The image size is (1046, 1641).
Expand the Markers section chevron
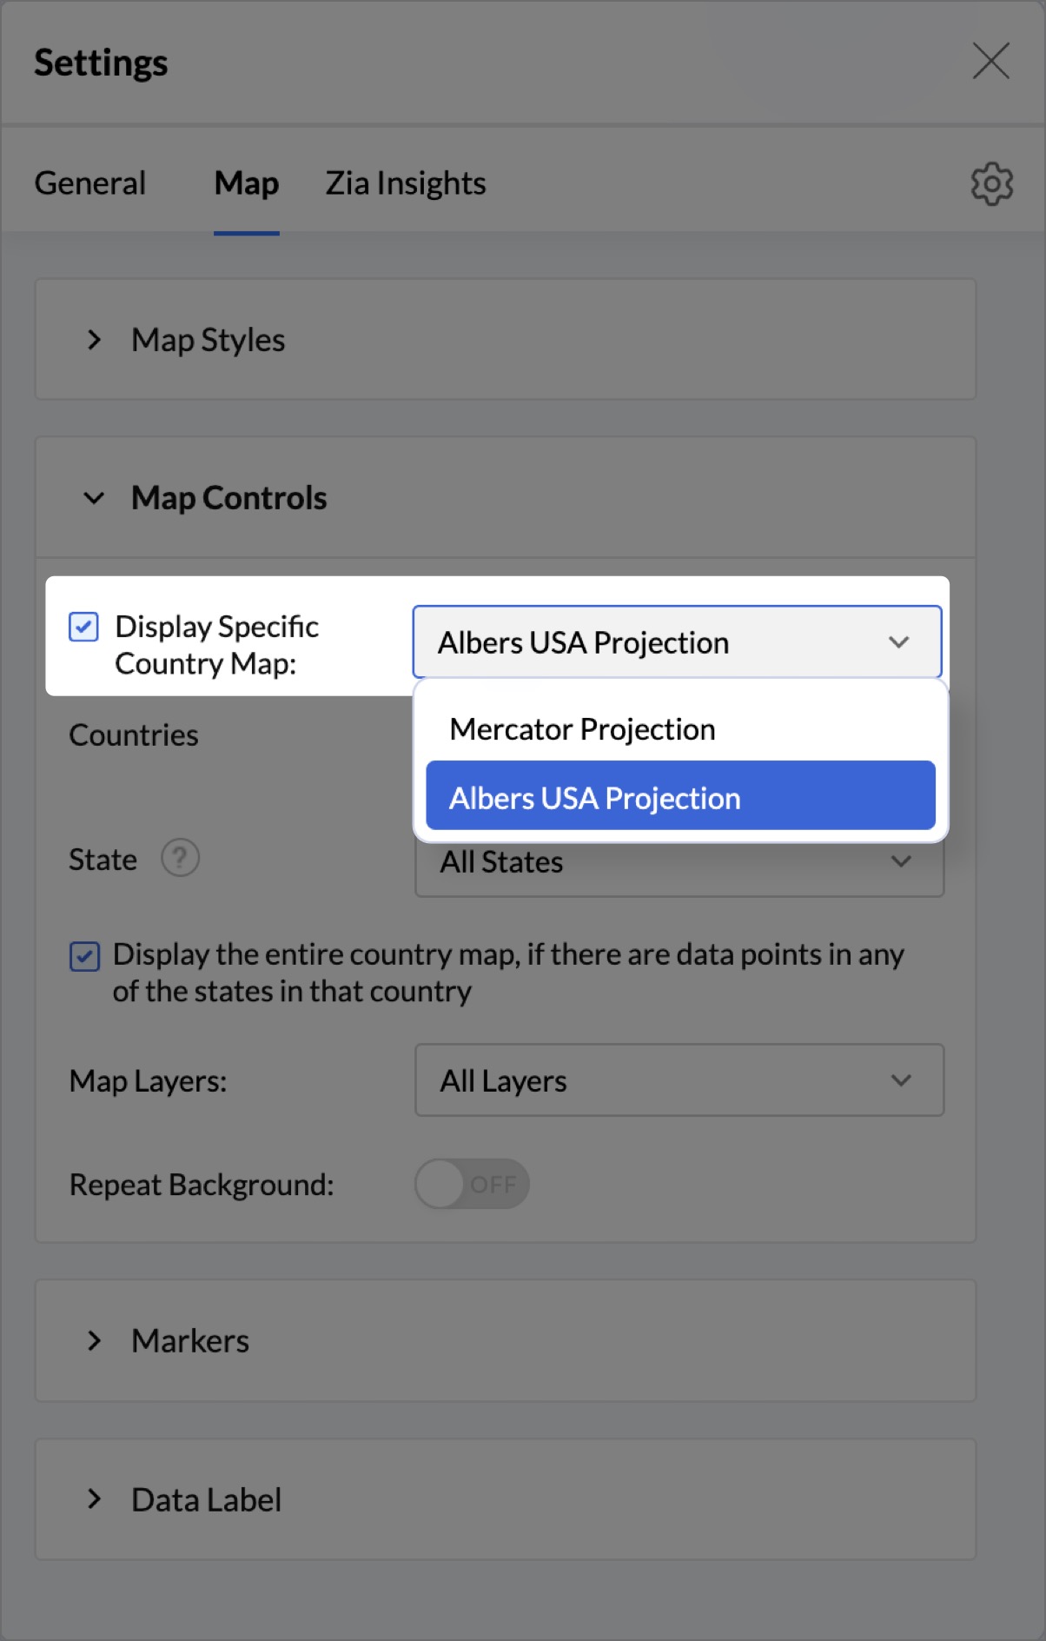(95, 1340)
